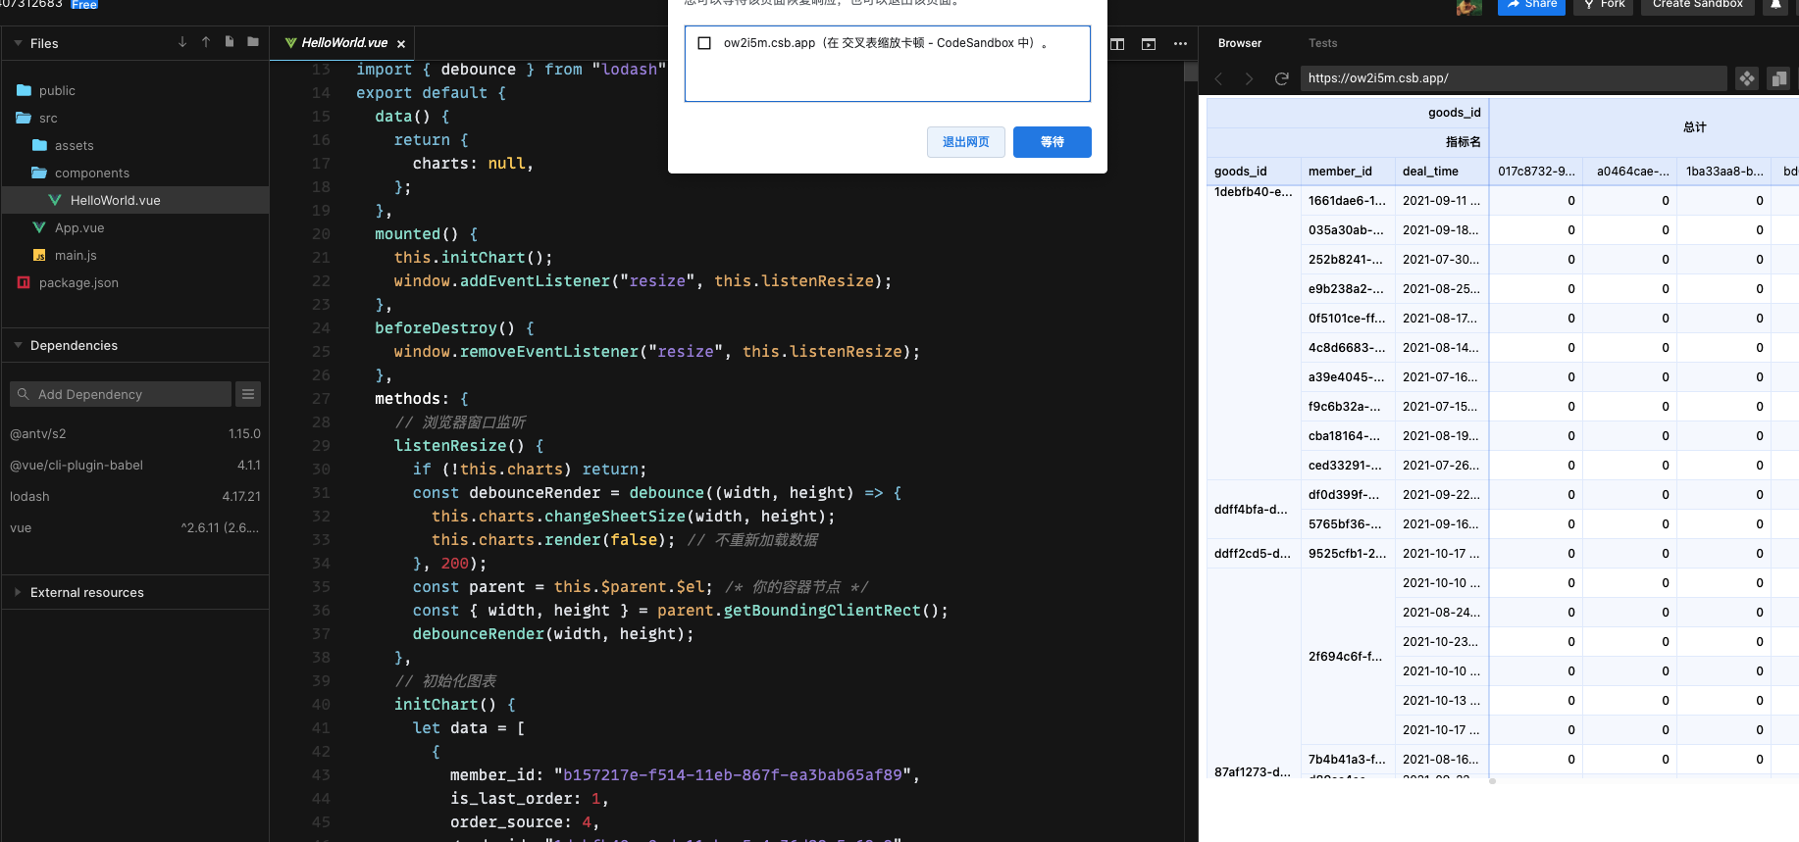This screenshot has width=1799, height=842.
Task: Switch to the Tests tab
Action: [1322, 43]
